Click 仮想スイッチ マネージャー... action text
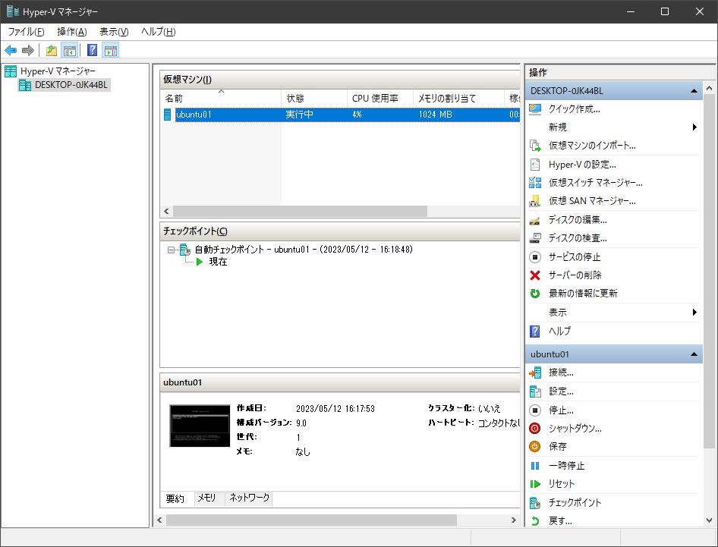Viewport: 718px width, 547px height. (596, 183)
